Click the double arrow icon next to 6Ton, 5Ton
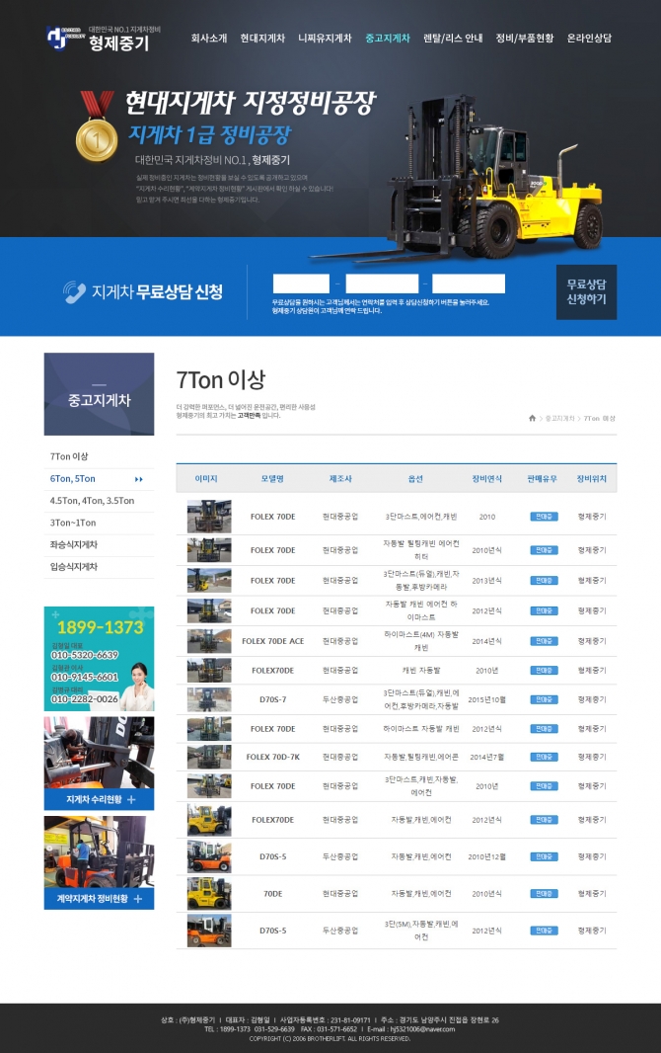This screenshot has height=1053, width=661. pos(139,479)
